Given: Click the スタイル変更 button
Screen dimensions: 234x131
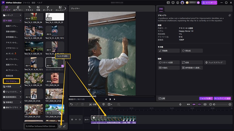Looking at the screenshot, I should pos(169,63).
